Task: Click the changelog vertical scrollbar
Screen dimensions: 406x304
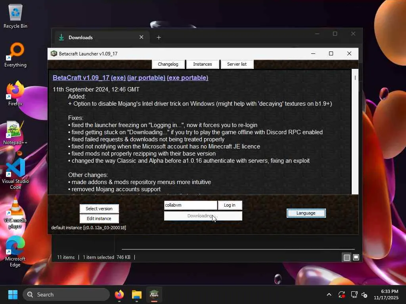Action: 355,131
